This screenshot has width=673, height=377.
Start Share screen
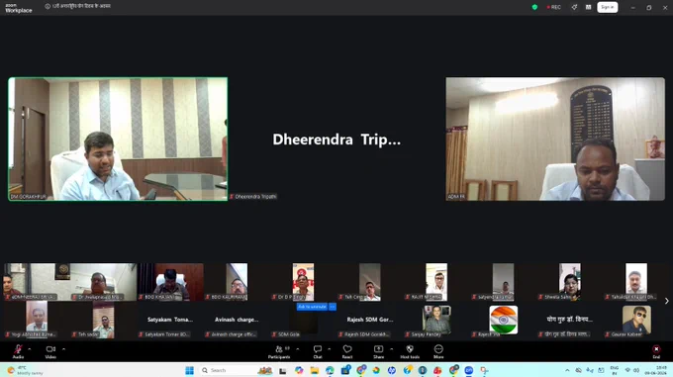(378, 351)
